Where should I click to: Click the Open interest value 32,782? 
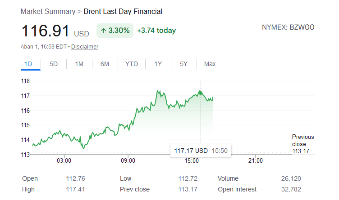point(291,189)
